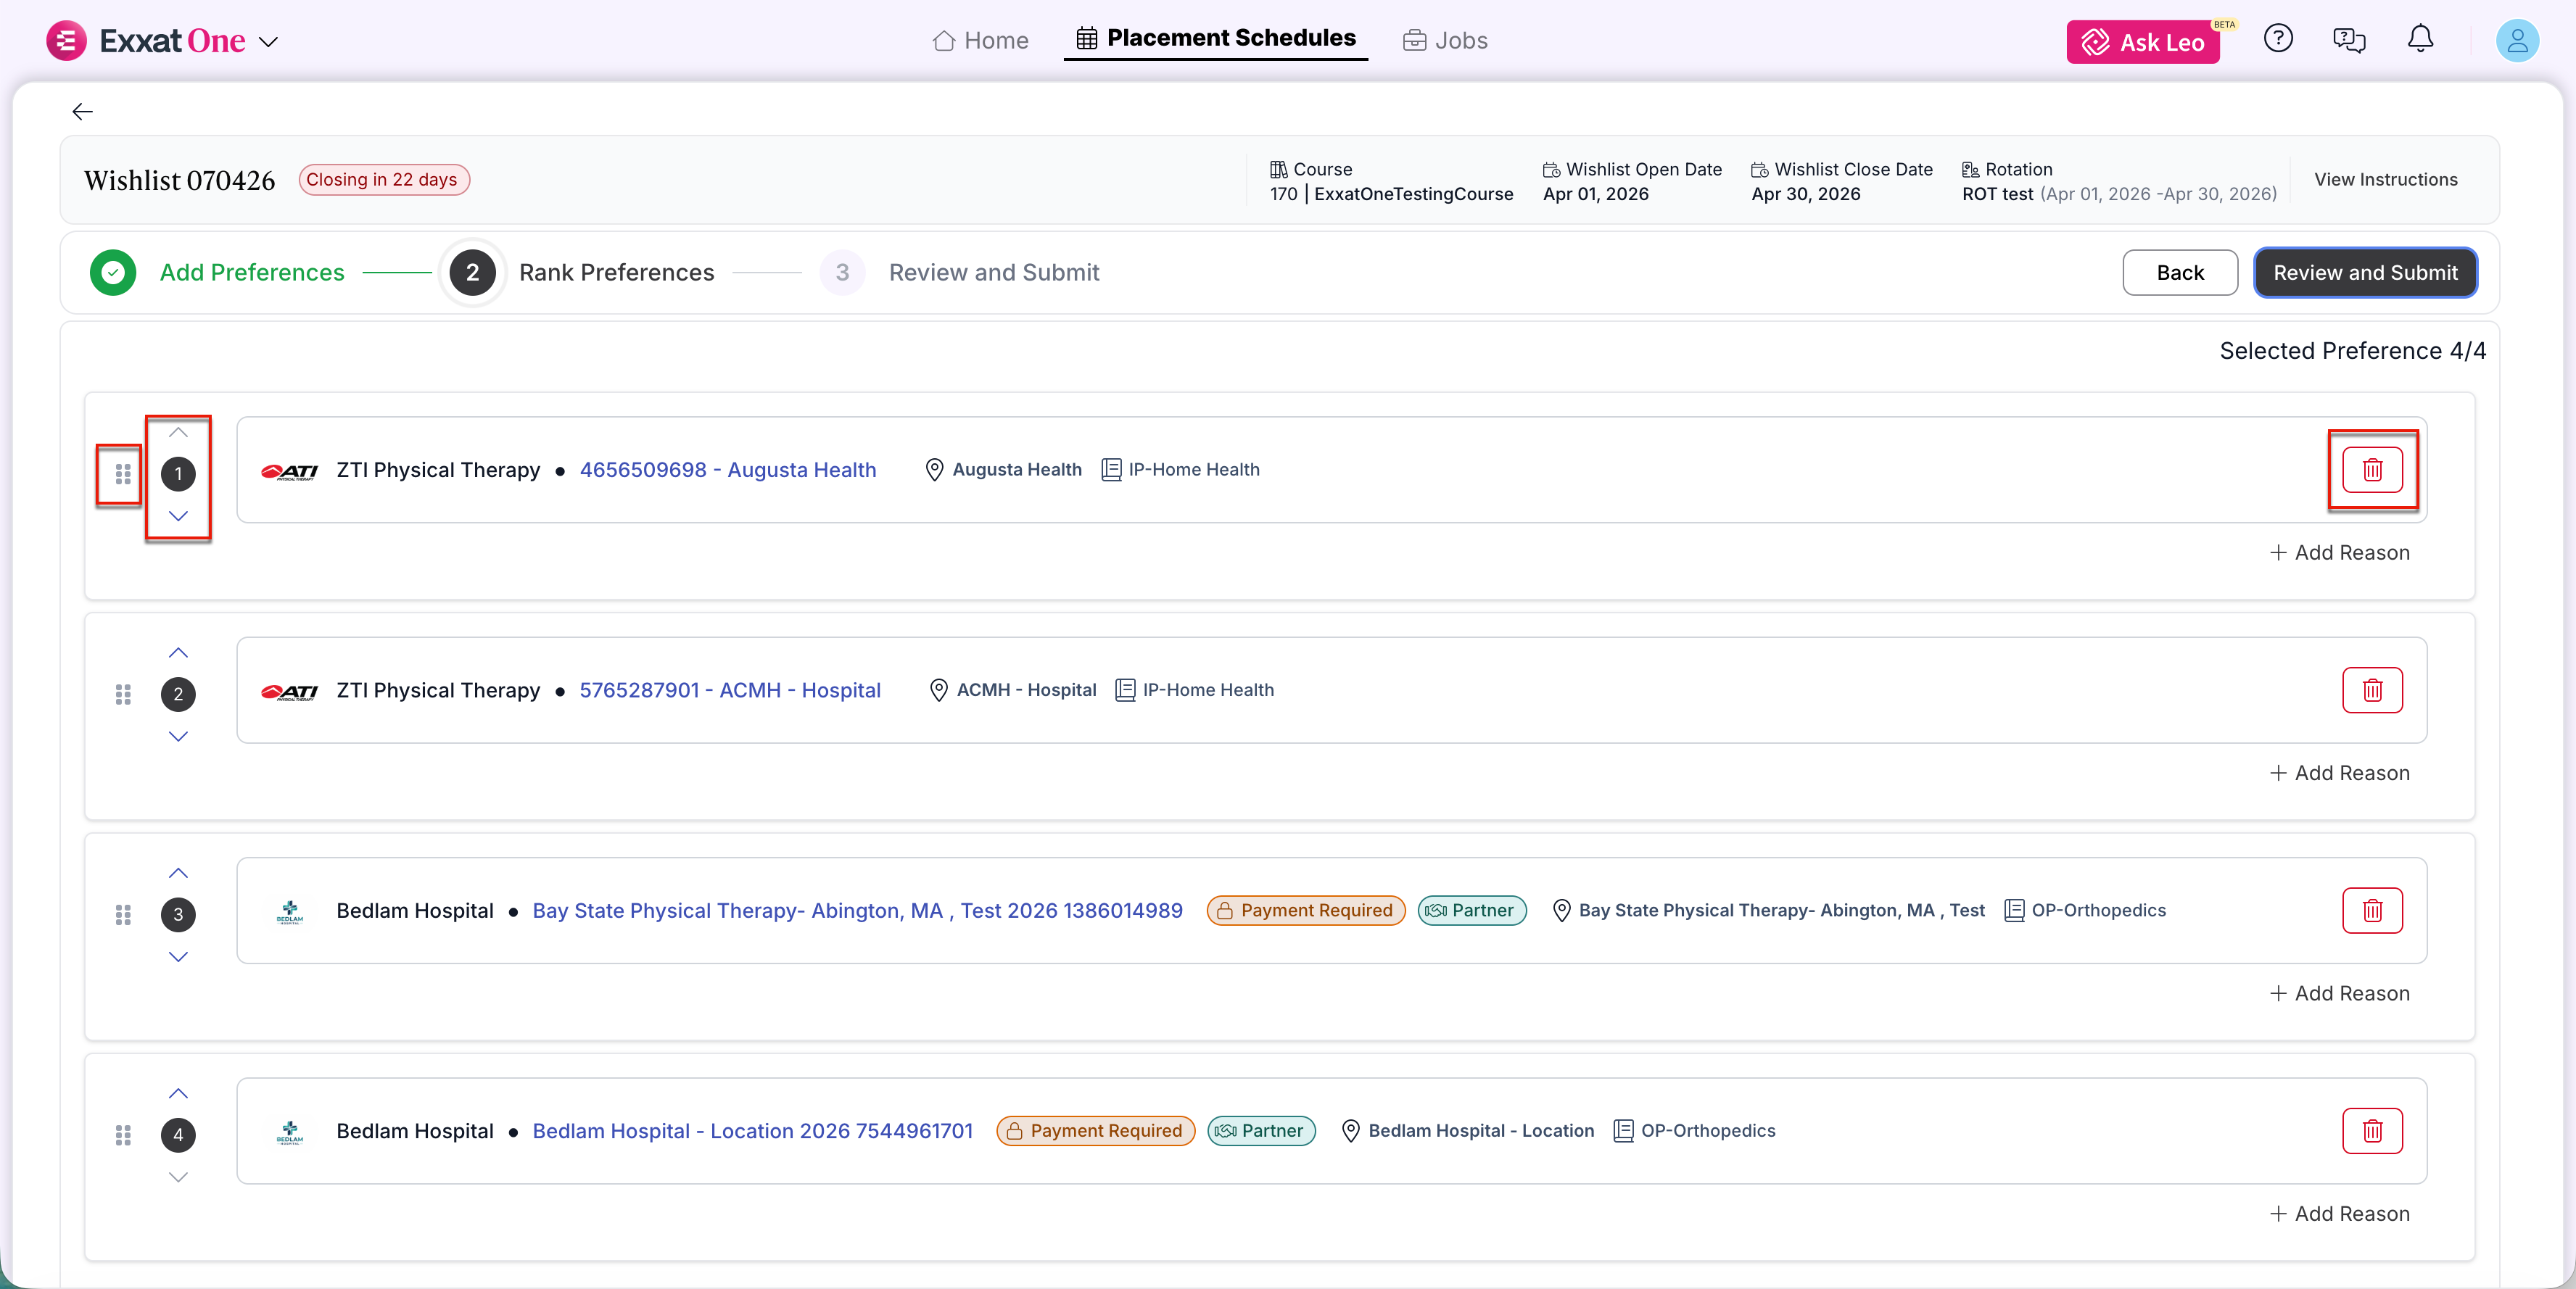Screen dimensions: 2576x1289
Task: Open the help question mark icon
Action: coord(2277,39)
